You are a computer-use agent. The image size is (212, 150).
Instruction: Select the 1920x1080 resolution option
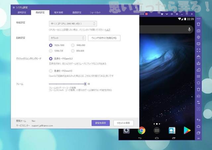(51, 45)
